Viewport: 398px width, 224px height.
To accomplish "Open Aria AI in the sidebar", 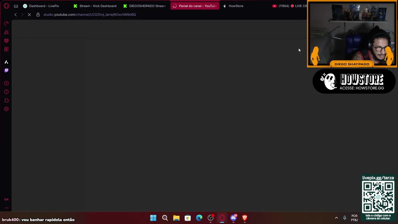I will coord(6,62).
